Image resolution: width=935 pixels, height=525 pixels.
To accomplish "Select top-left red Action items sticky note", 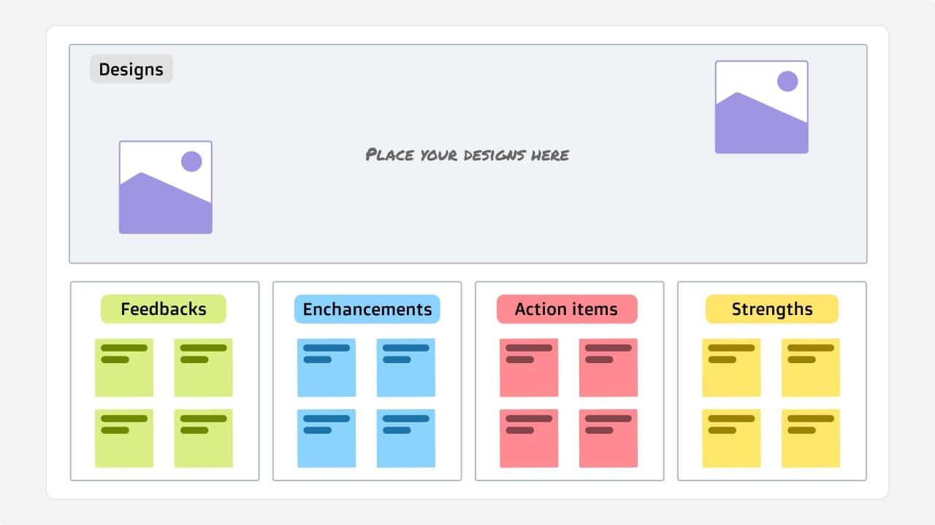I will (x=529, y=367).
